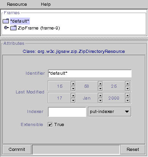Click the Identifier text field
The height and width of the screenshot is (157, 148).
tap(90, 74)
